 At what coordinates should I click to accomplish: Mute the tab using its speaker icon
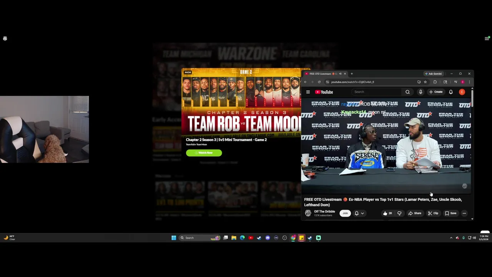[x=340, y=73]
